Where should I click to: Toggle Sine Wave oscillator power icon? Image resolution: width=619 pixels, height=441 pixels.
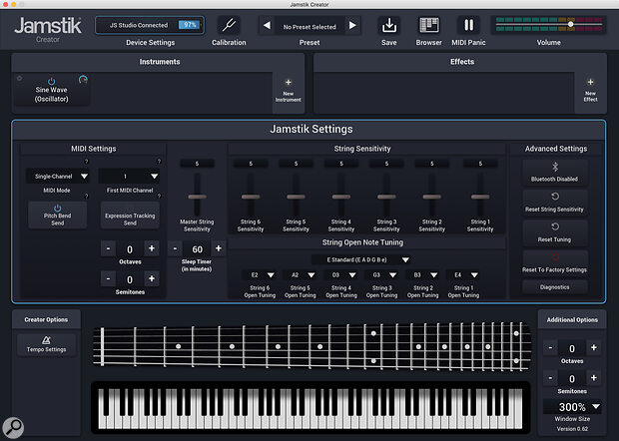(51, 81)
